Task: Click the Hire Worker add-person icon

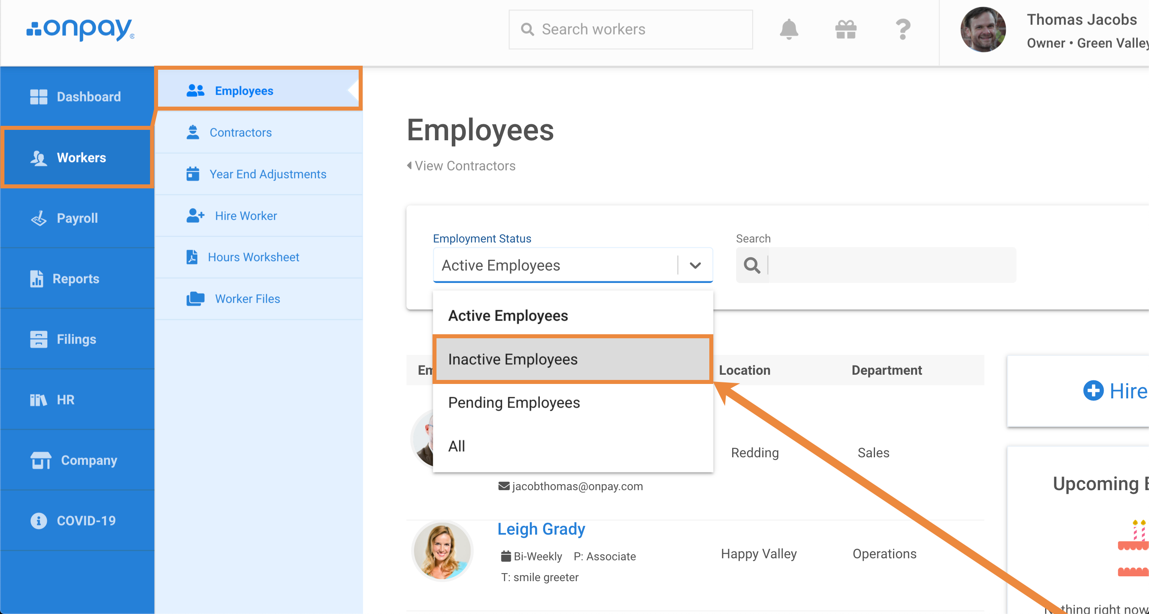Action: pos(195,216)
